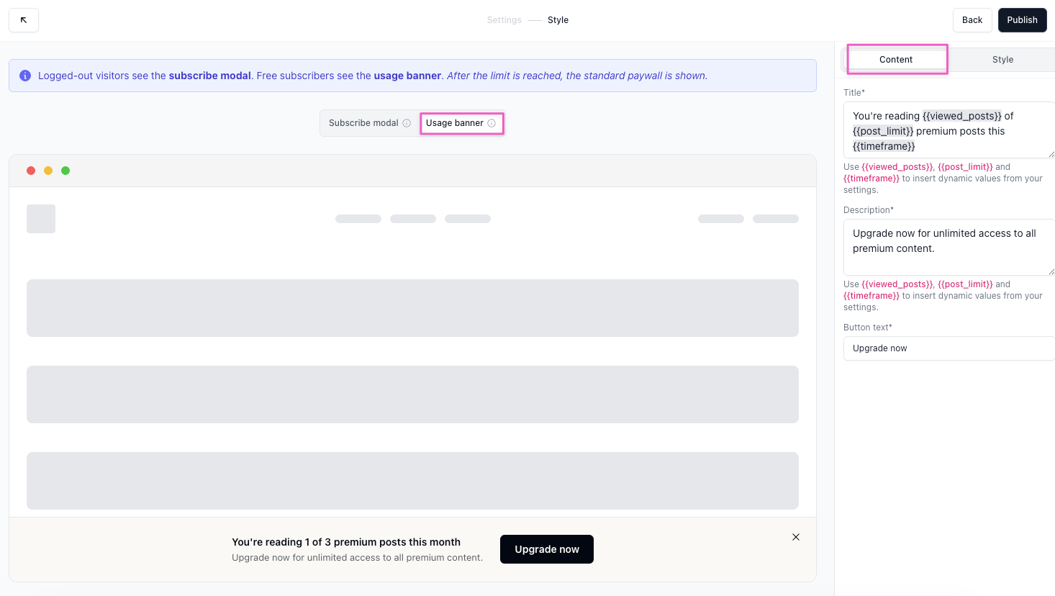Viewport: 1055px width, 596px height.
Task: Click into the Description text area
Action: 947,247
